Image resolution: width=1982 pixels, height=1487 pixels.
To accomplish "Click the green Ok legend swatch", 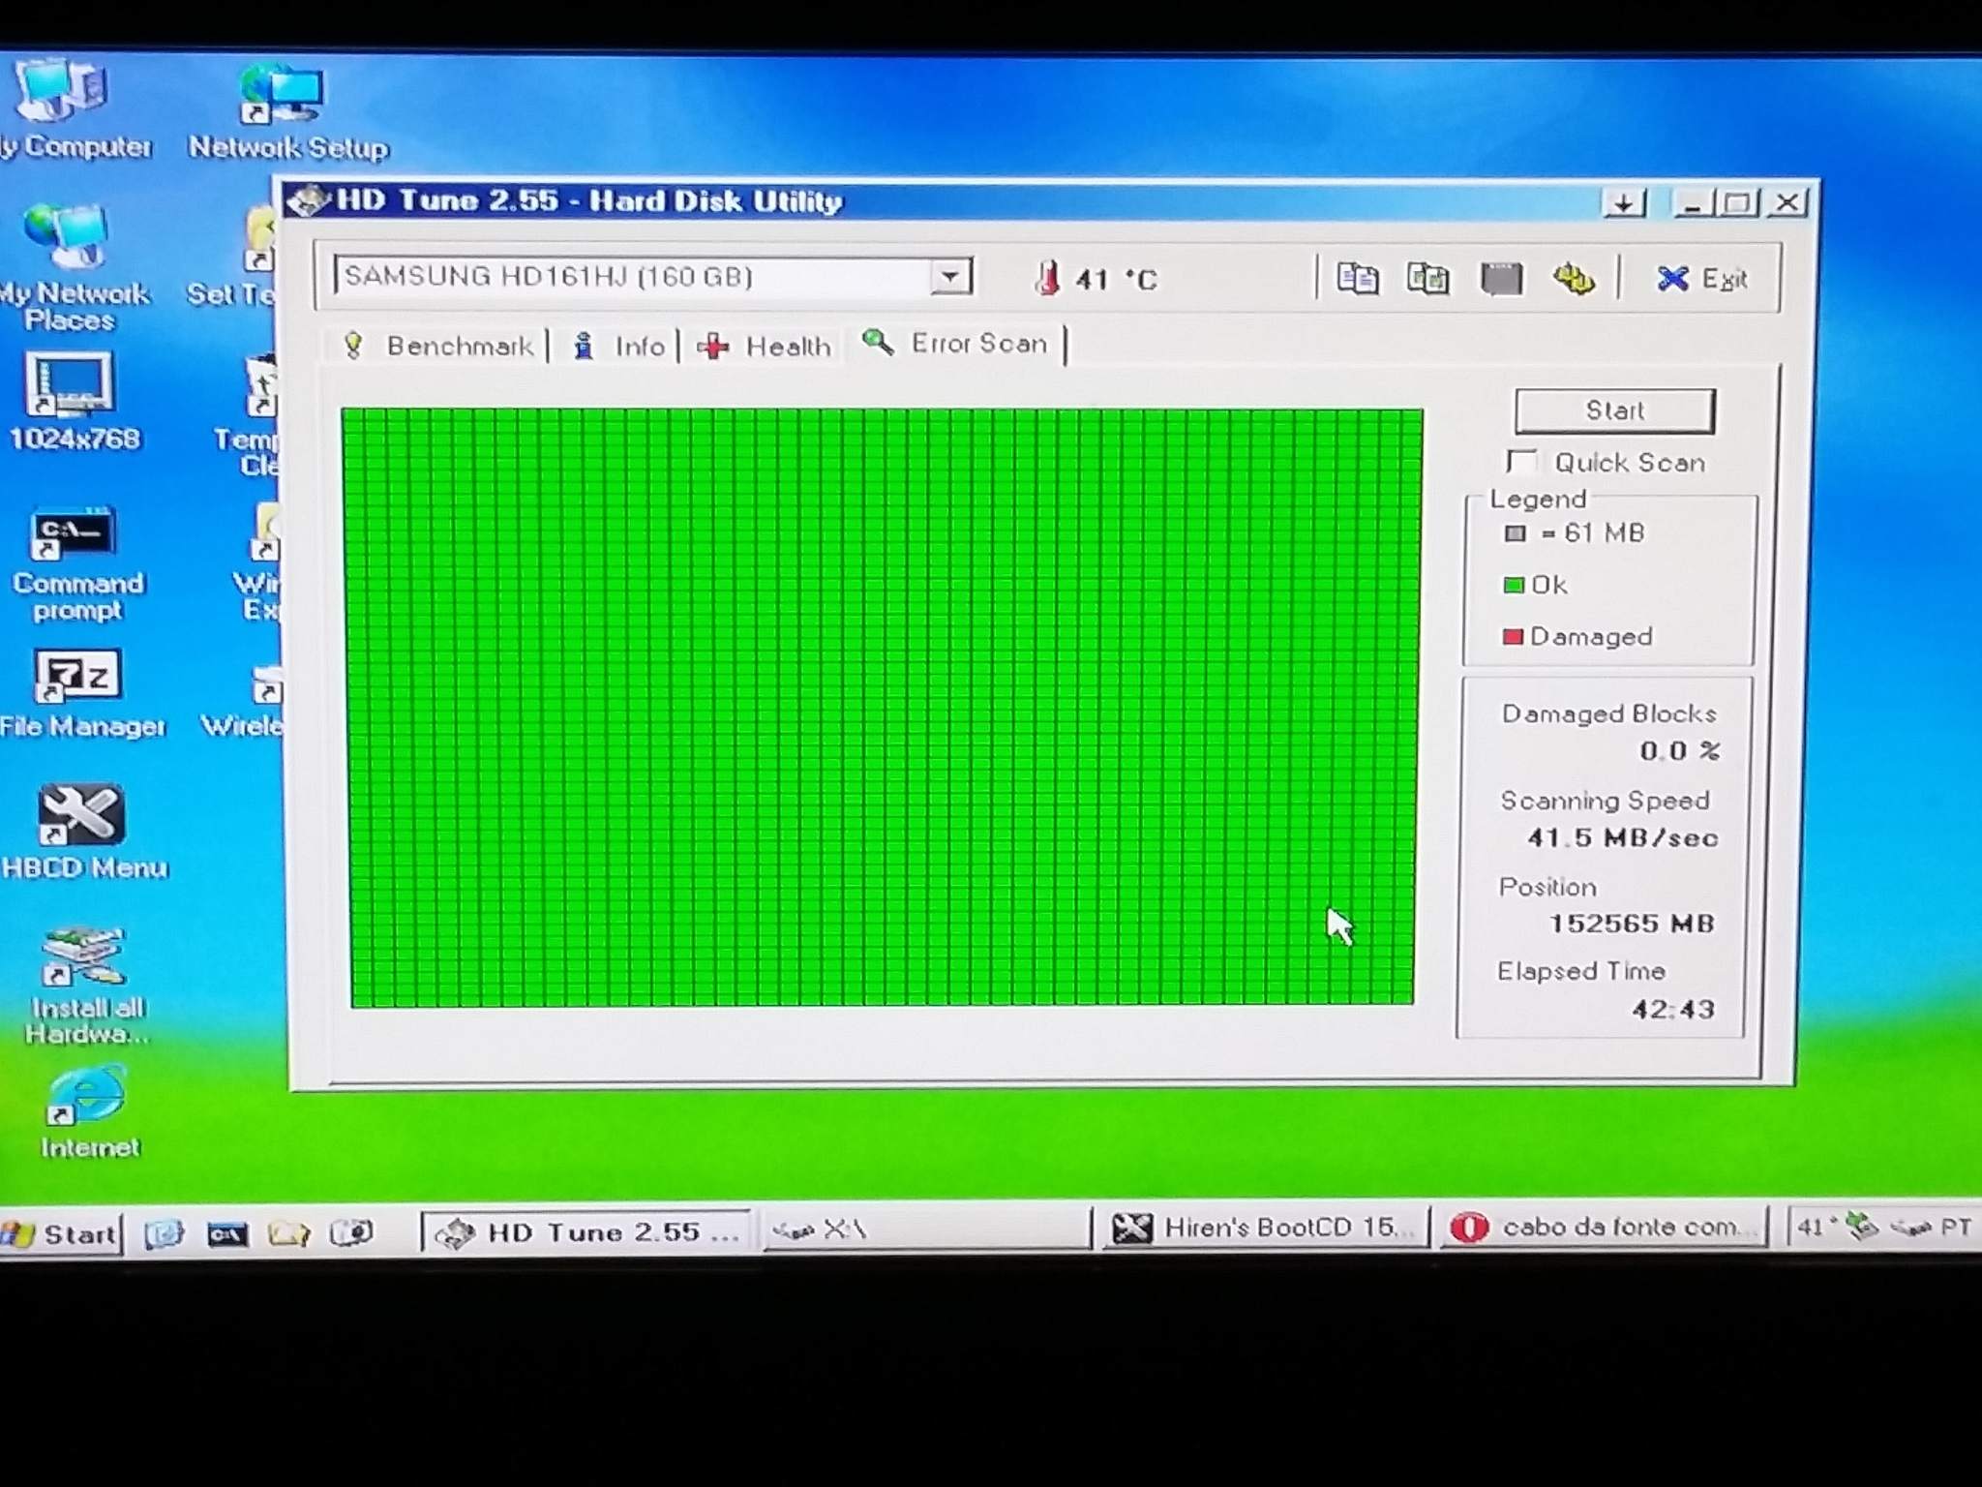I will tap(1513, 585).
